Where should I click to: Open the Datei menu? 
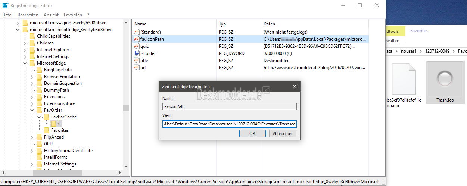point(7,15)
